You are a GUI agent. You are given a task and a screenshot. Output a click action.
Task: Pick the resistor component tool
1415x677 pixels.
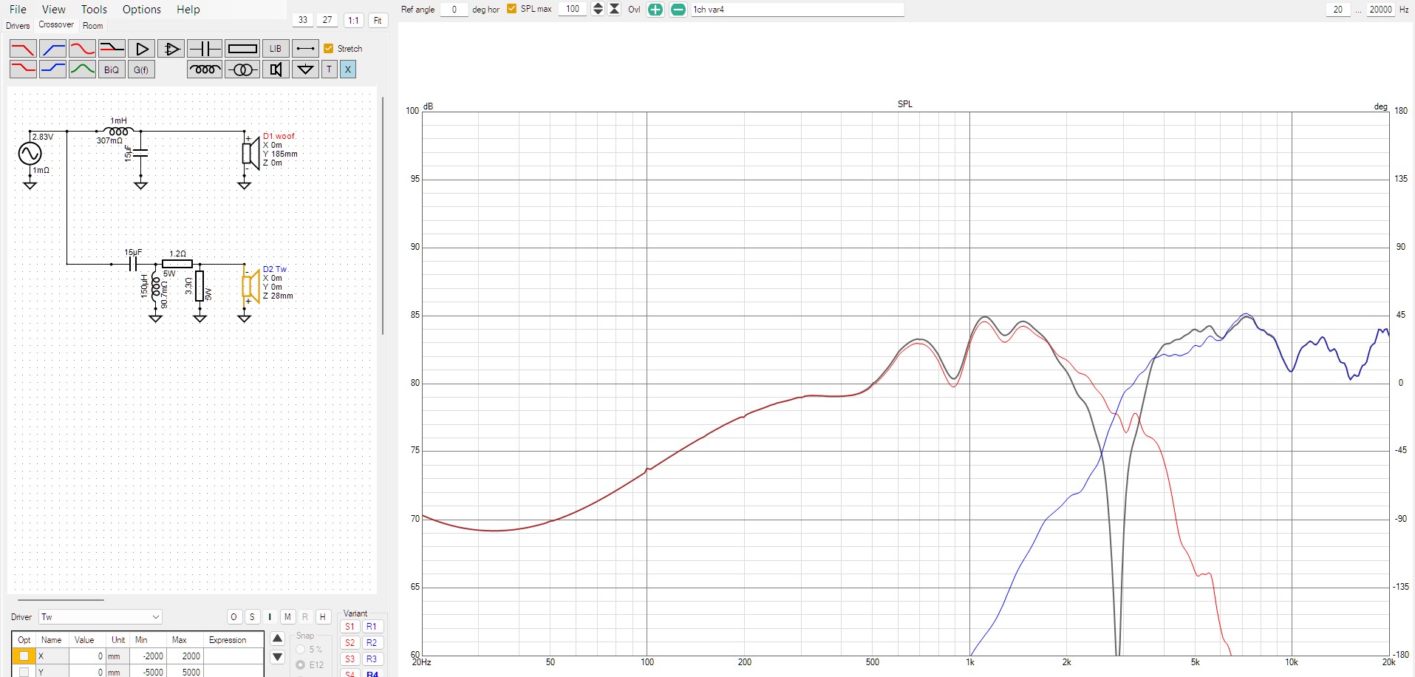(x=242, y=49)
